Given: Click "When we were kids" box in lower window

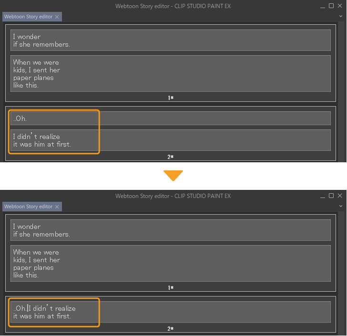Looking at the screenshot, I should pyautogui.click(x=170, y=264).
